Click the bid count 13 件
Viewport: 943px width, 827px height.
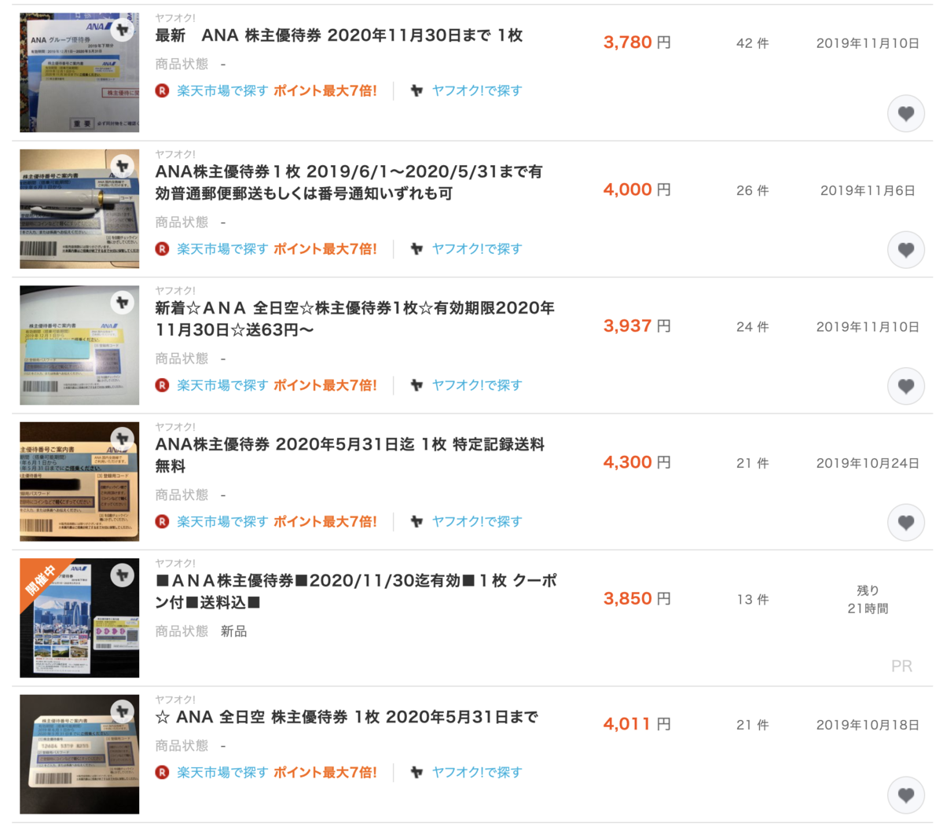point(752,599)
